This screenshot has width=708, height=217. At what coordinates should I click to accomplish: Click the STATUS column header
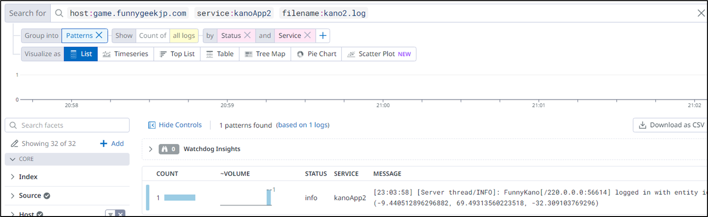[x=316, y=174]
